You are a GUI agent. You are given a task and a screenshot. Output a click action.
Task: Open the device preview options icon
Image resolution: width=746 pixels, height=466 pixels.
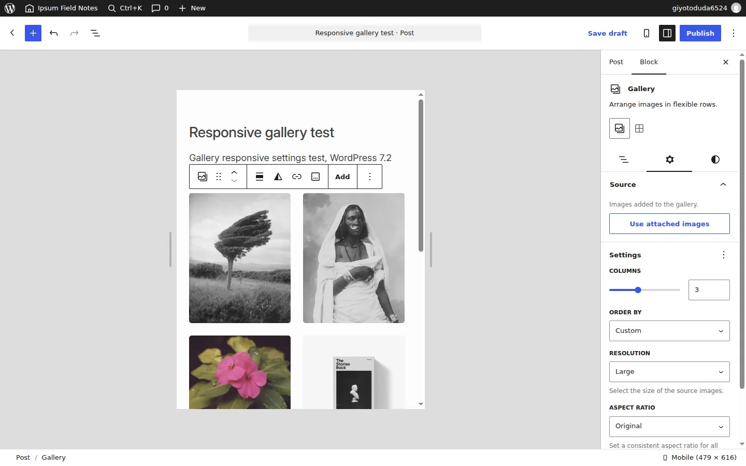647,33
